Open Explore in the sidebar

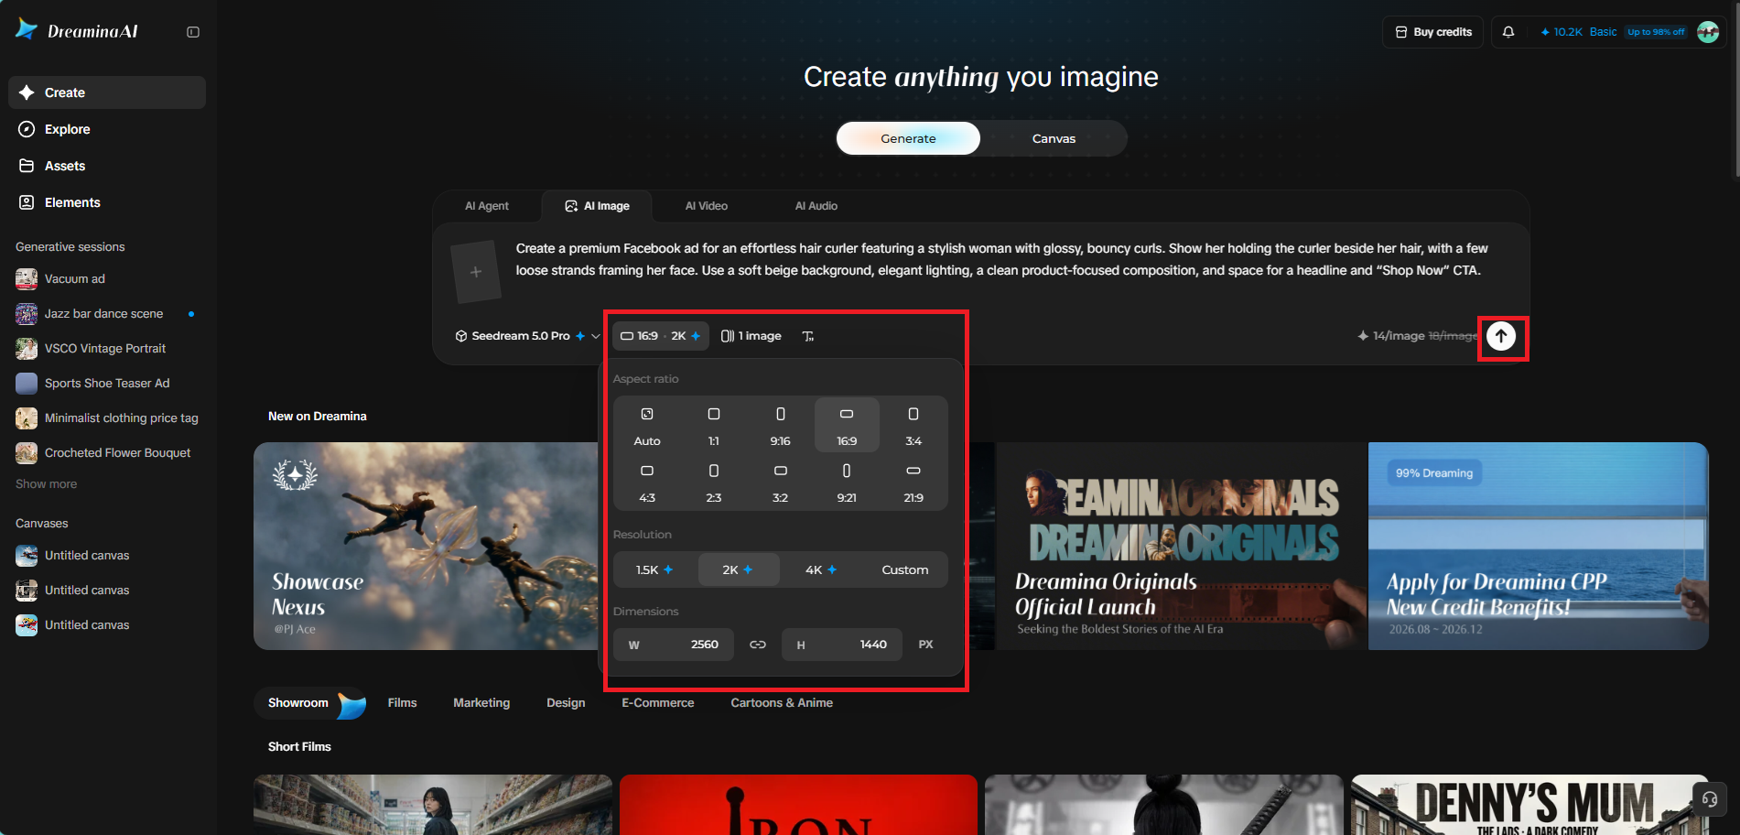pyautogui.click(x=107, y=129)
